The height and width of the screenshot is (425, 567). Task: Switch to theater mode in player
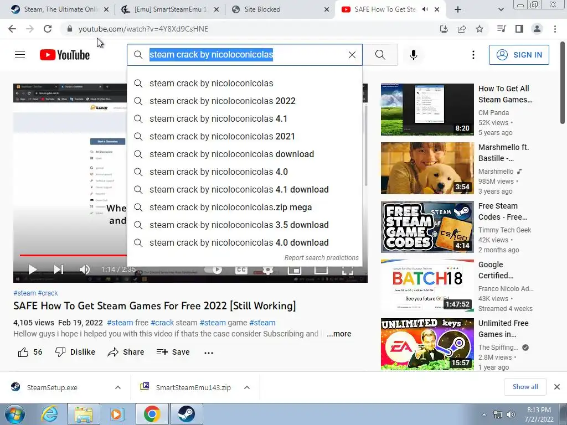pos(321,270)
